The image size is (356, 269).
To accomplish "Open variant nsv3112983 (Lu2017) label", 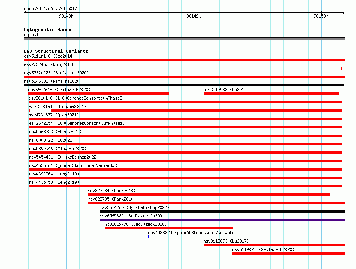I will (x=226, y=90).
